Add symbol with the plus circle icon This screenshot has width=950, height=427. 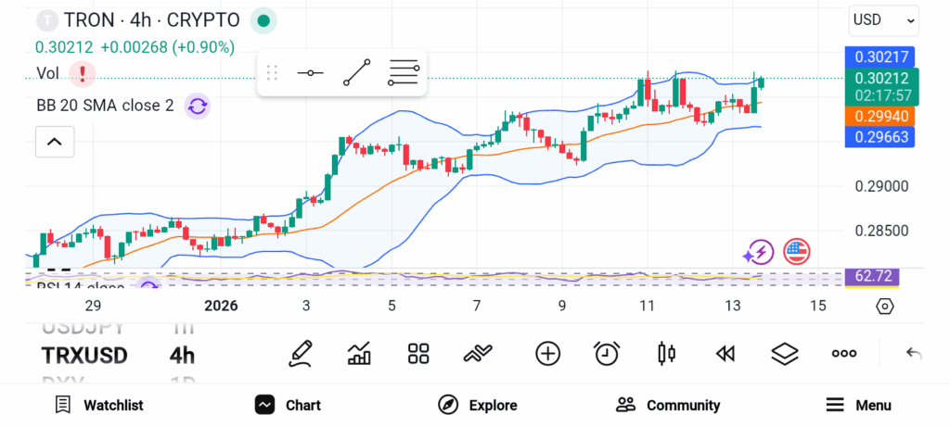tap(548, 353)
